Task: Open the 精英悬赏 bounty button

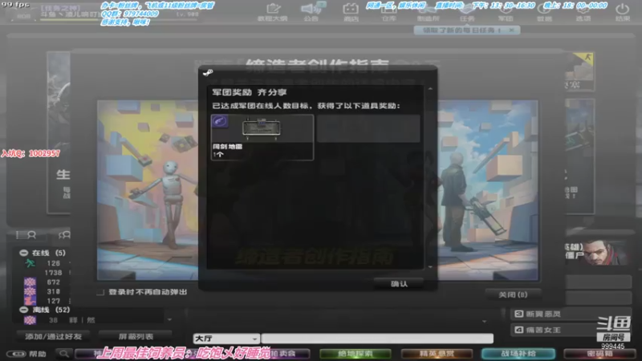Action: pyautogui.click(x=437, y=354)
